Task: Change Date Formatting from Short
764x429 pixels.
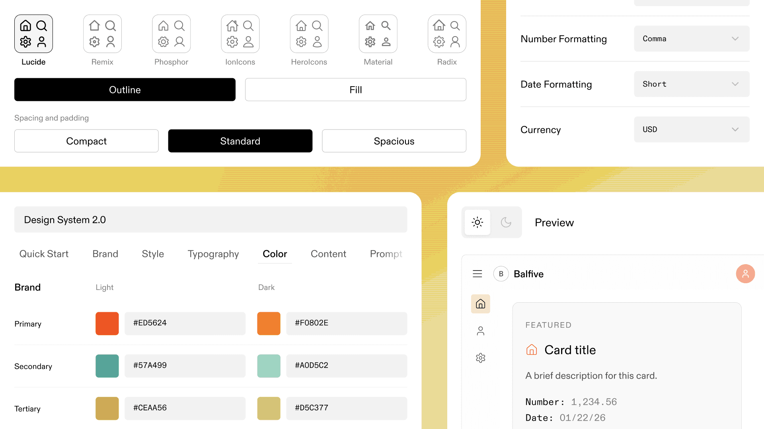Action: tap(691, 84)
